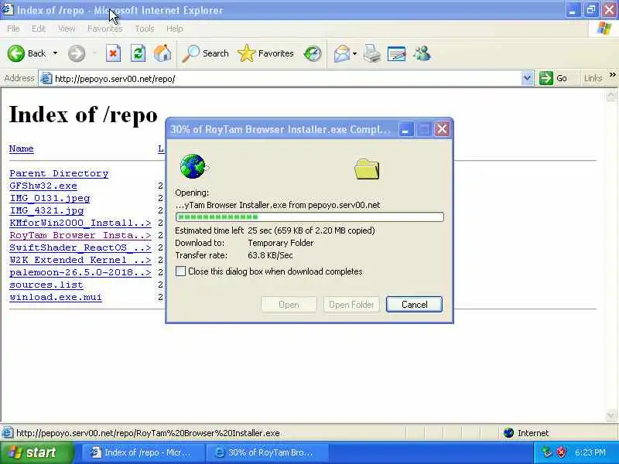Click the SwiftShader_ReactOS link

tap(80, 247)
